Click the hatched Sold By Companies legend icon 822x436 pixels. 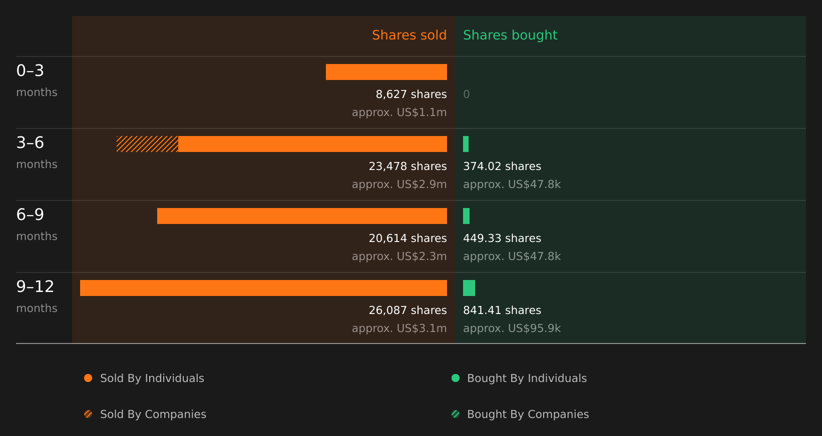tap(88, 414)
